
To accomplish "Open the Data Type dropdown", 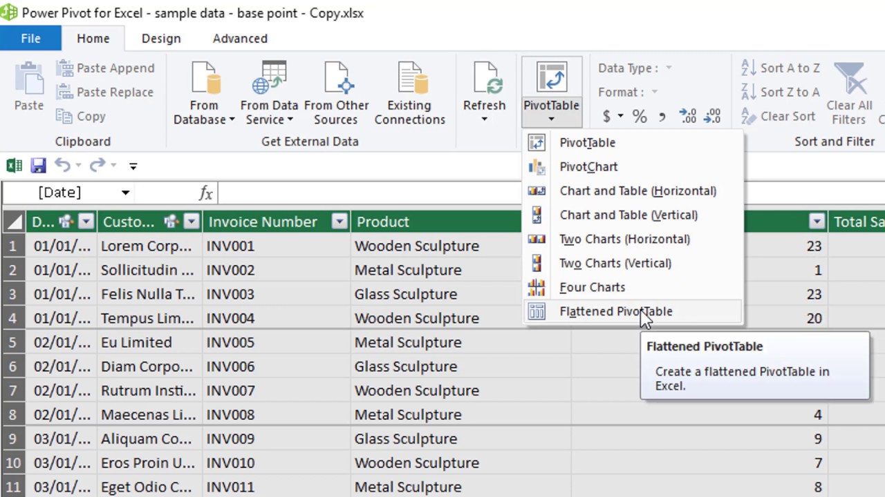I will click(669, 68).
